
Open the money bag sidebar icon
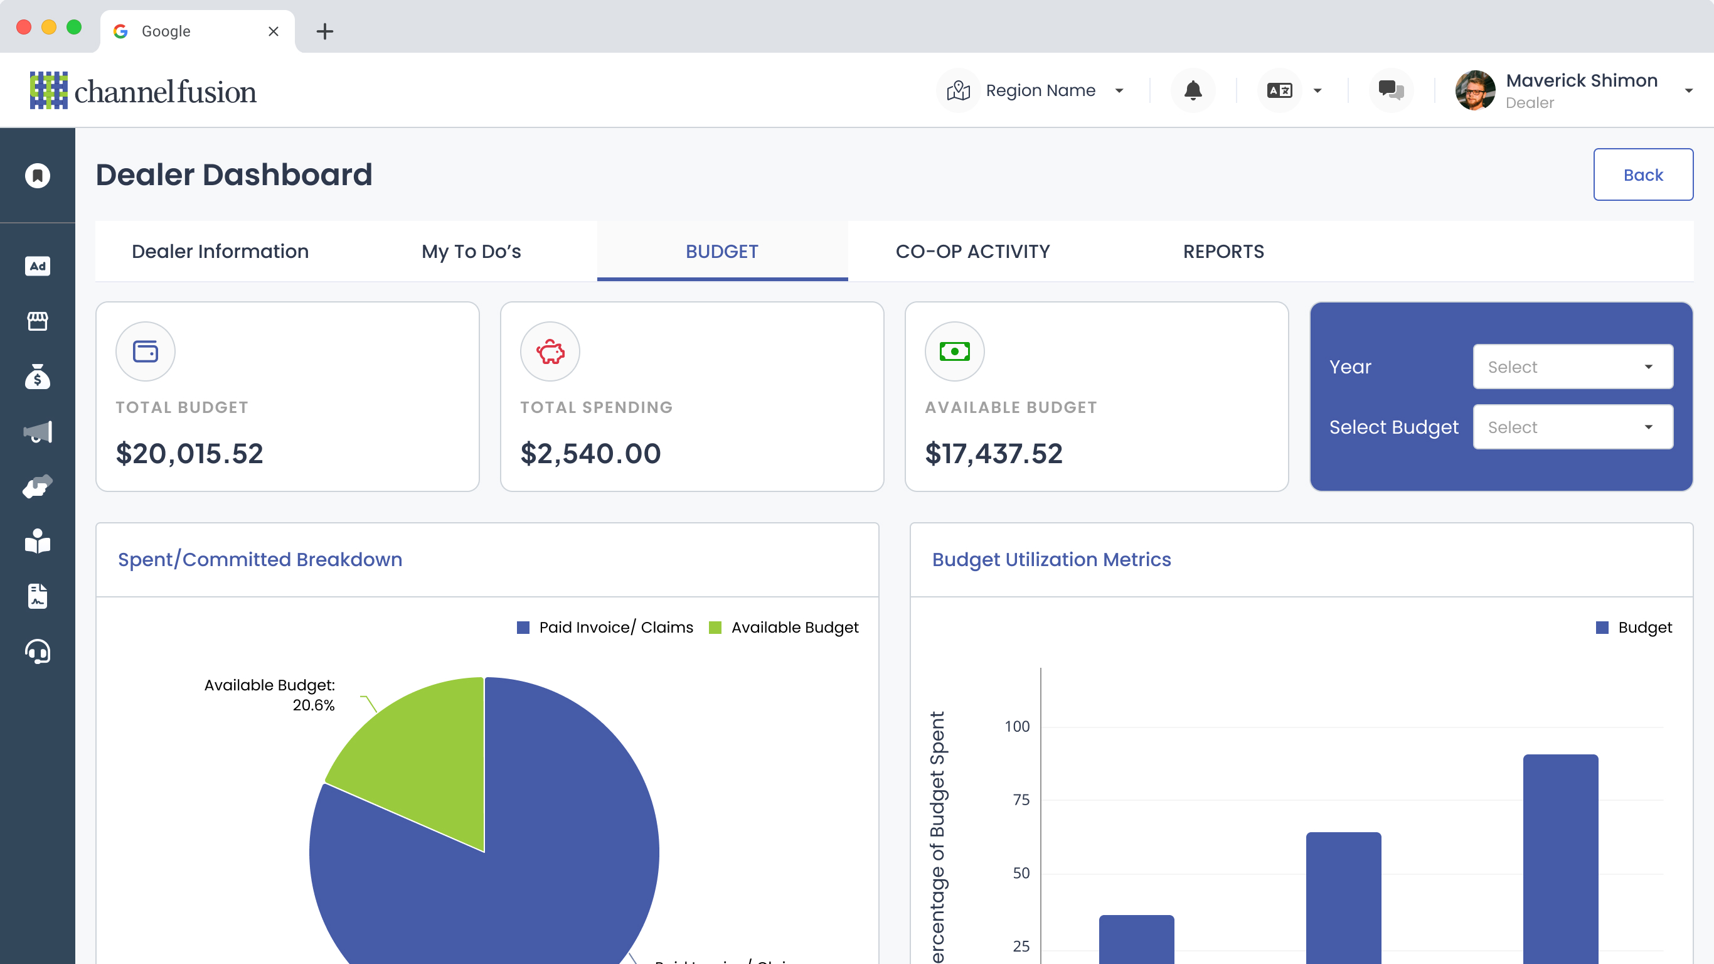(x=37, y=377)
